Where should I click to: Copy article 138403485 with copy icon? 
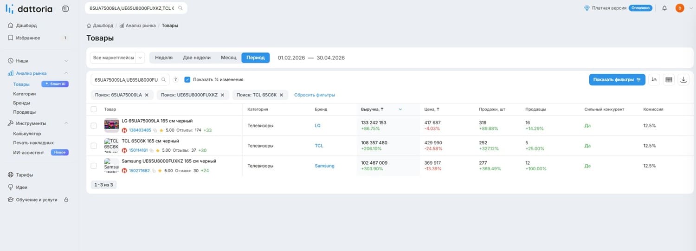click(x=155, y=130)
